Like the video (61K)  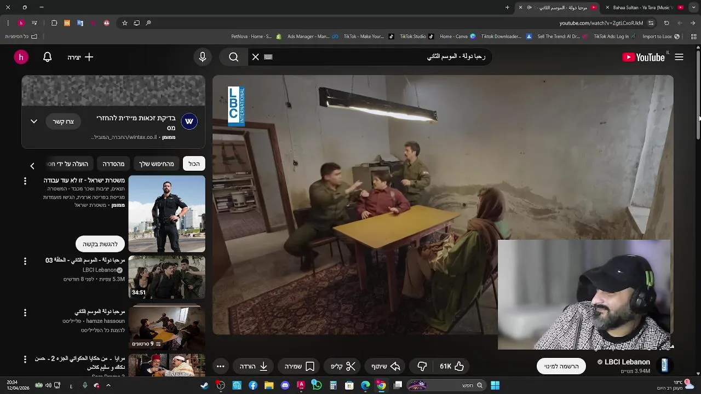click(452, 366)
